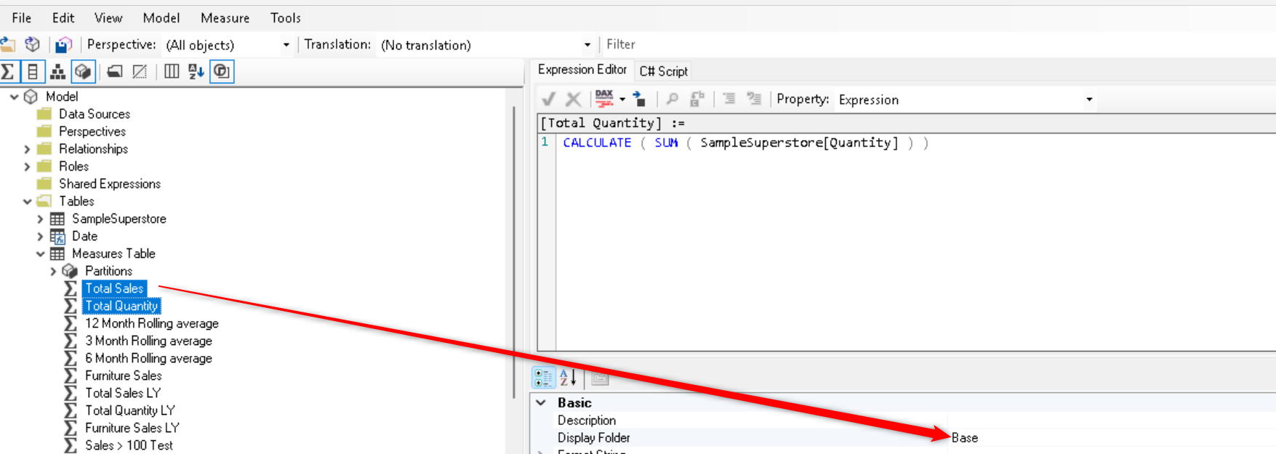The height and width of the screenshot is (454, 1276).
Task: Toggle alphabetical sort in tree toolbar
Action: (196, 71)
